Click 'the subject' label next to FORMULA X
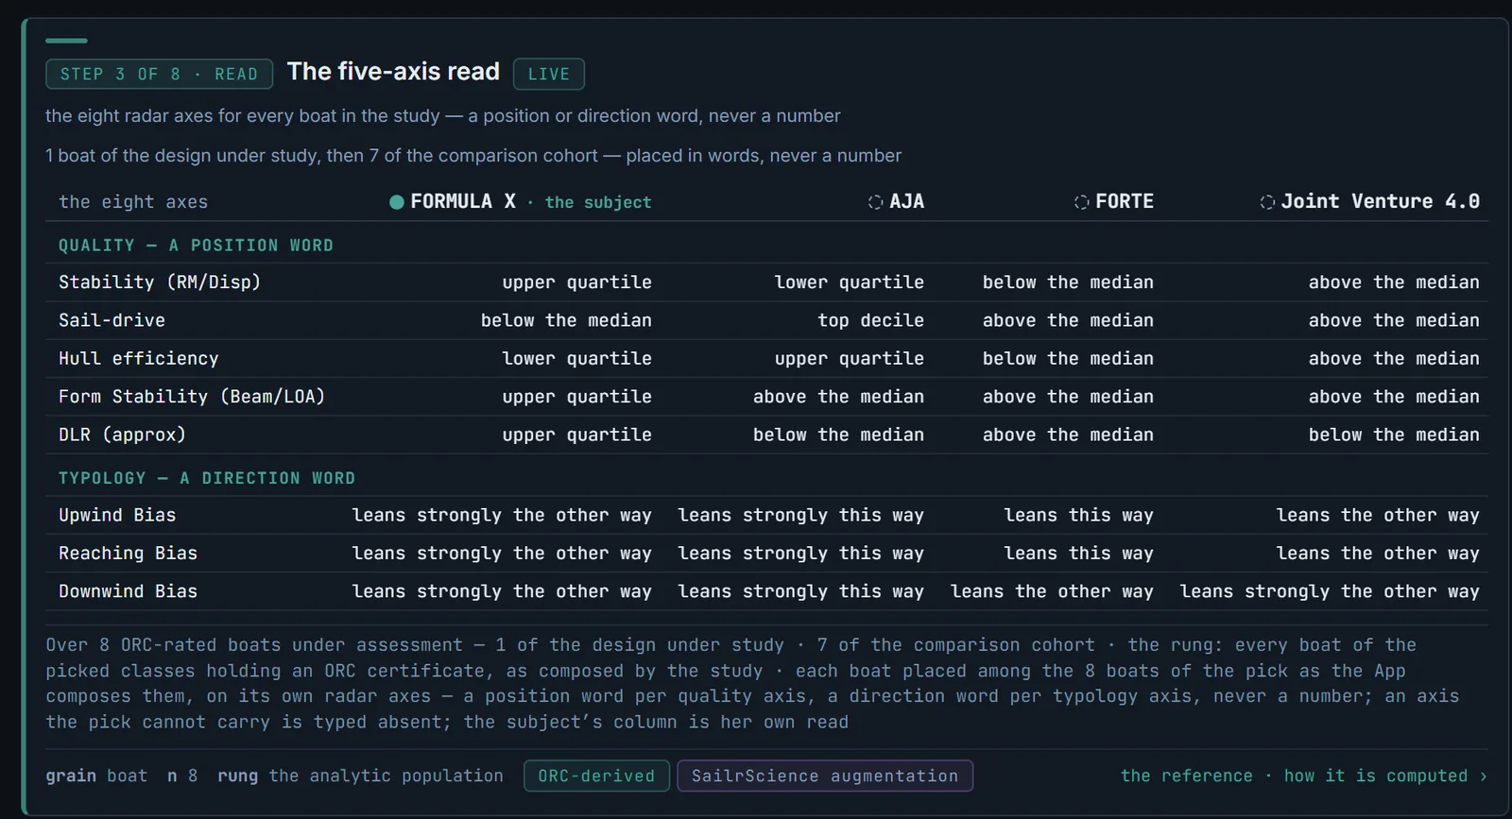 [598, 202]
